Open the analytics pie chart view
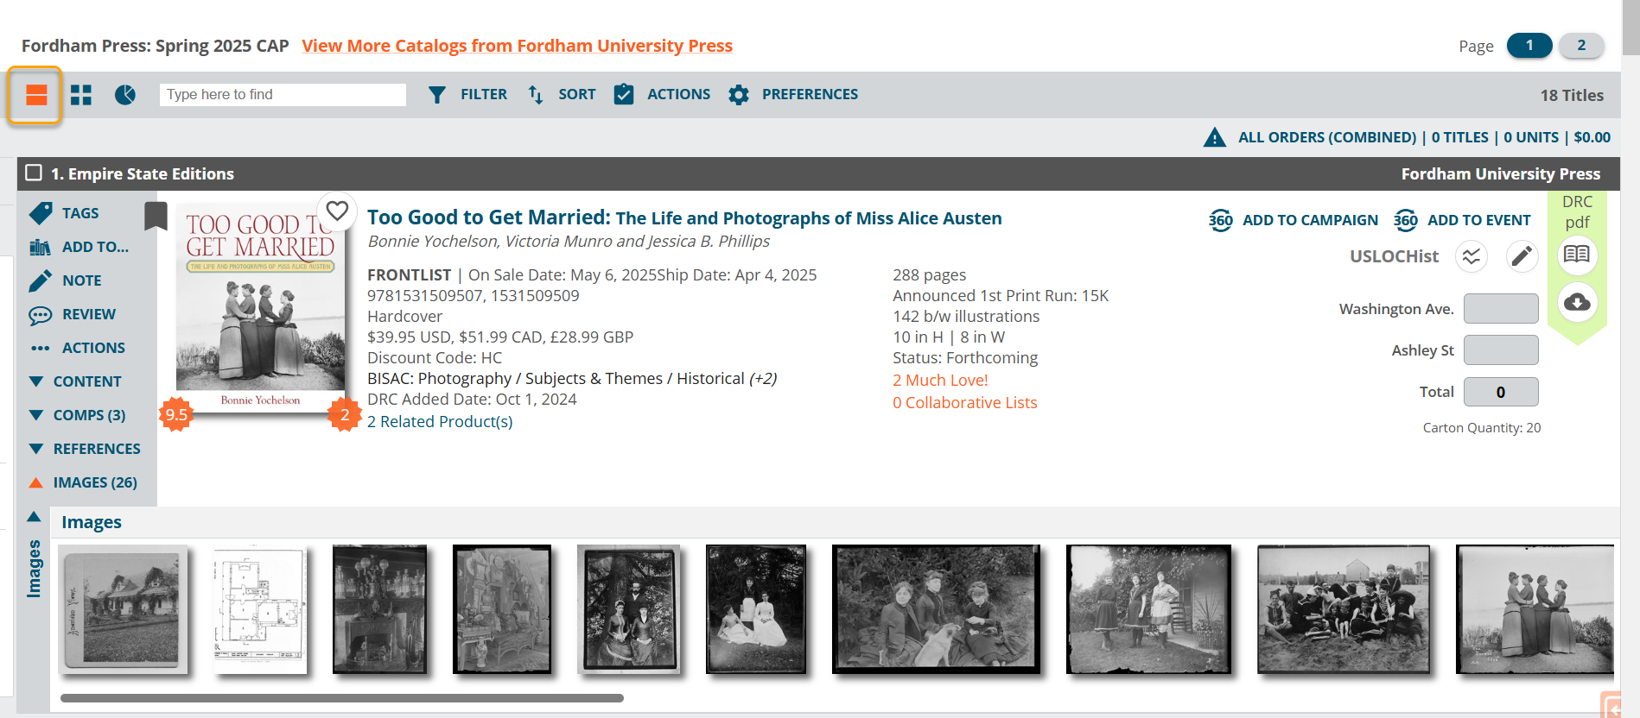This screenshot has height=718, width=1640. click(x=125, y=95)
